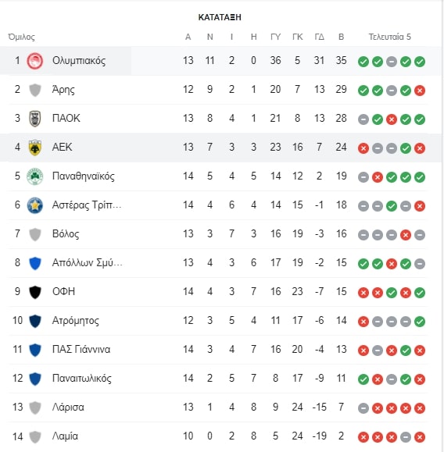The height and width of the screenshot is (452, 444).
Task: Click Ολυμπιακός's draw icon in last five
Action: (391, 62)
